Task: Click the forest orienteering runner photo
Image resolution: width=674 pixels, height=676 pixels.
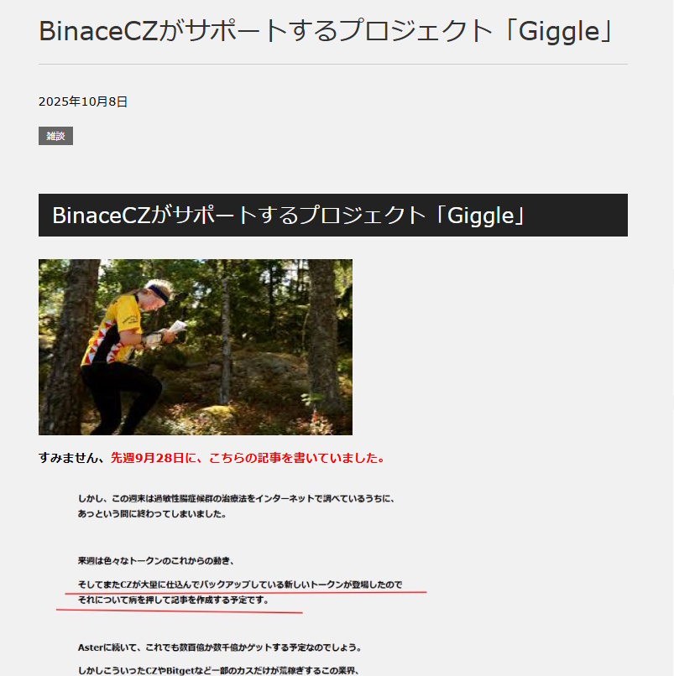Action: point(196,347)
